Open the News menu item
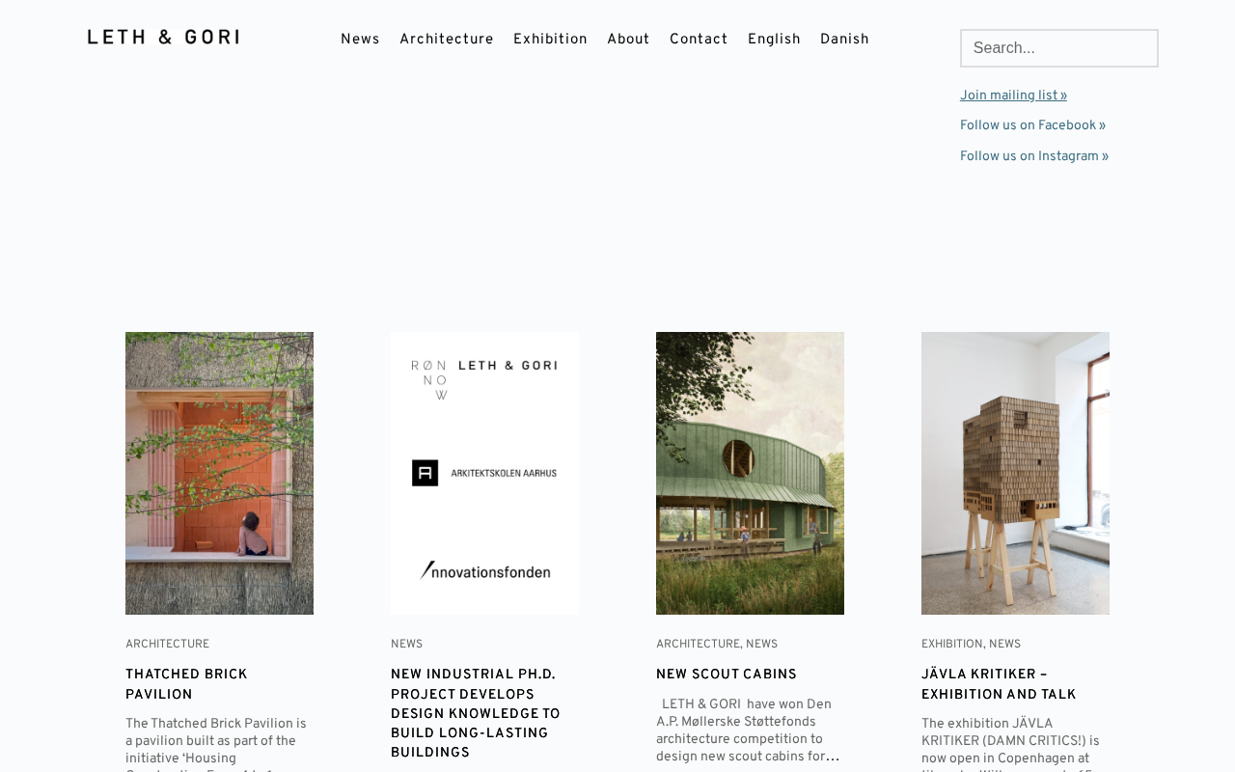This screenshot has width=1235, height=772. pyautogui.click(x=360, y=40)
